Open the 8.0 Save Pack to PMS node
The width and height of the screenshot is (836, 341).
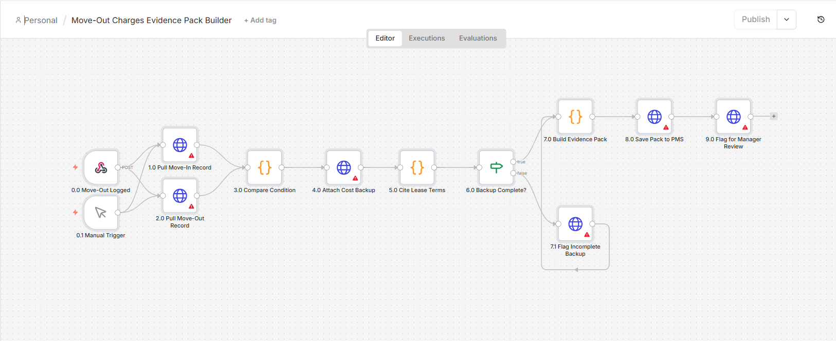tap(655, 117)
